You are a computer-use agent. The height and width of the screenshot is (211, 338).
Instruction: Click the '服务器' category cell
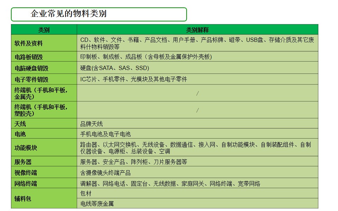tap(44, 161)
